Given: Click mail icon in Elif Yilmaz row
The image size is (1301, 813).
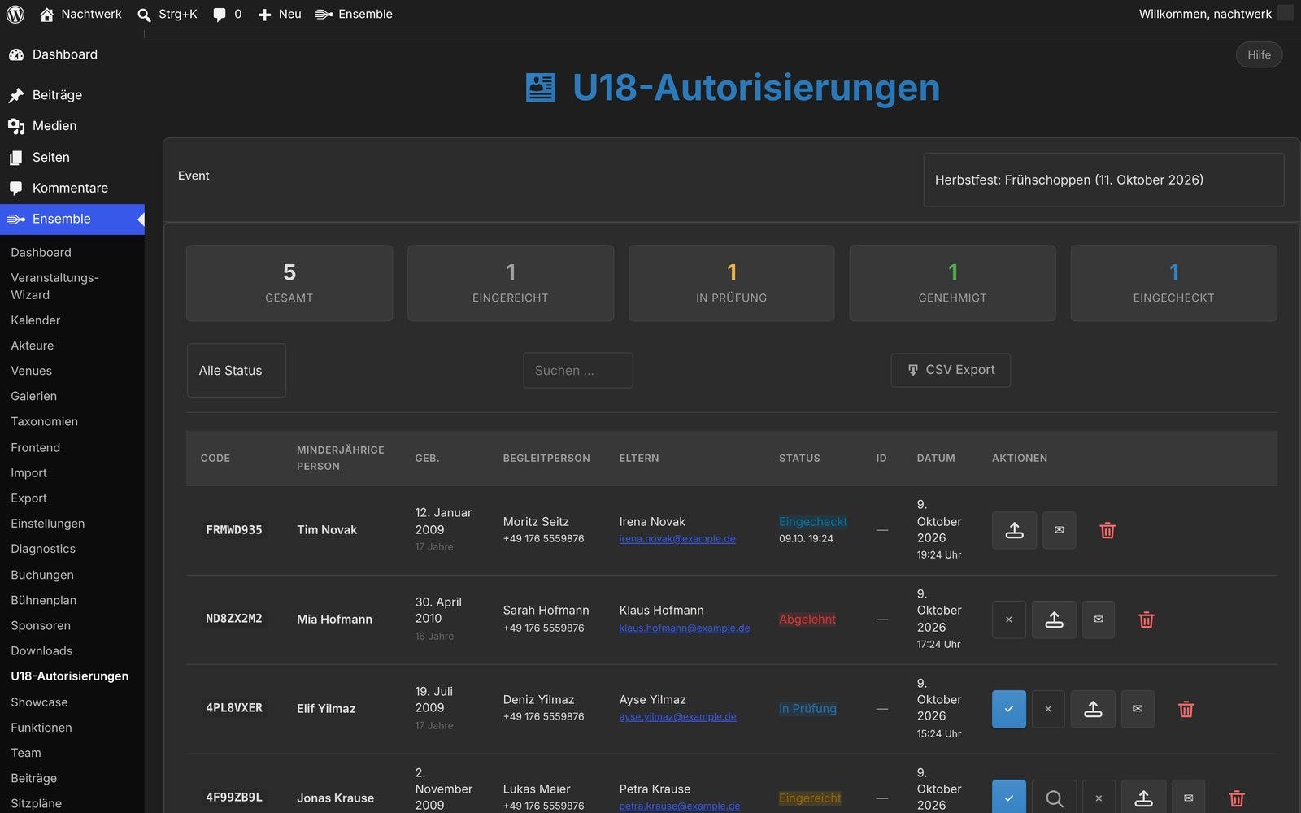Looking at the screenshot, I should pos(1138,709).
